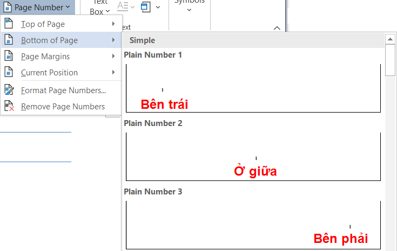
Task: Expand the Symbols dropdown arrow
Action: coord(190,10)
